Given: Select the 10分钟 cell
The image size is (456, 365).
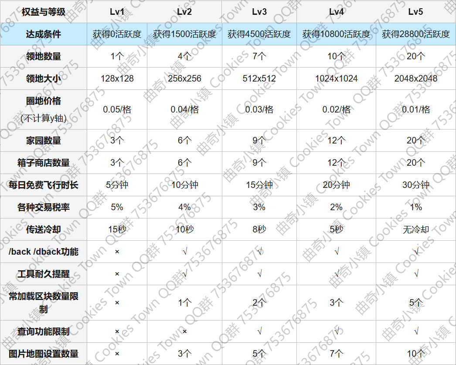Looking at the screenshot, I should coord(184,185).
